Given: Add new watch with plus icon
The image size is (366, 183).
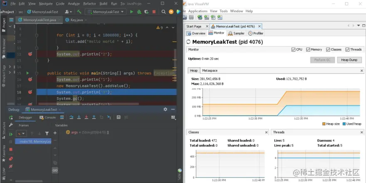Looking at the screenshot, I should tap(55, 133).
